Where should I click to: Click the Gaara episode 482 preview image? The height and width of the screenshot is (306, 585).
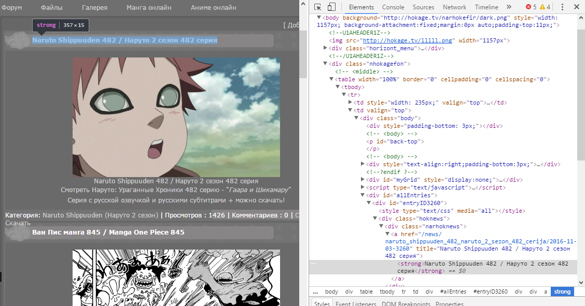point(176,117)
